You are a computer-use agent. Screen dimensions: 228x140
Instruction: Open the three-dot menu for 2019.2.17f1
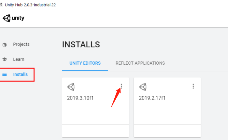(x=193, y=86)
